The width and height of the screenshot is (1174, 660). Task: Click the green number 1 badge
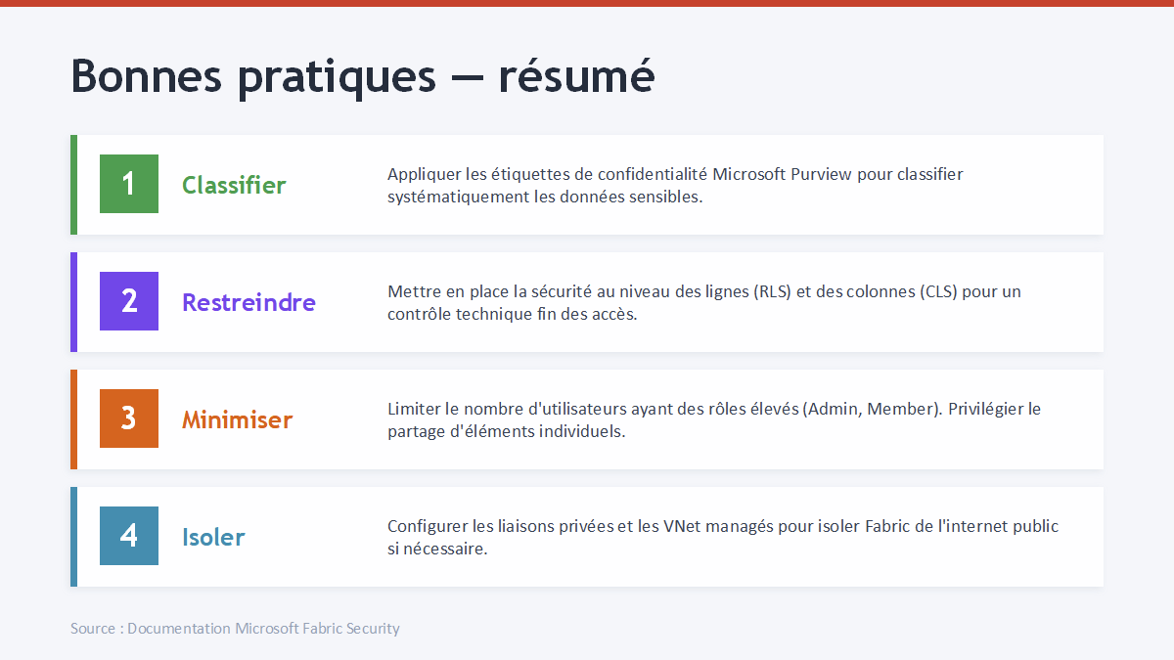[x=129, y=184]
